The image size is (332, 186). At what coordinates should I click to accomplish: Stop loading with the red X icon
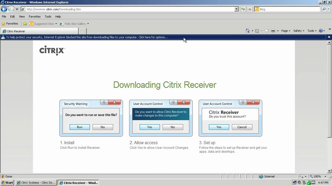click(250, 9)
